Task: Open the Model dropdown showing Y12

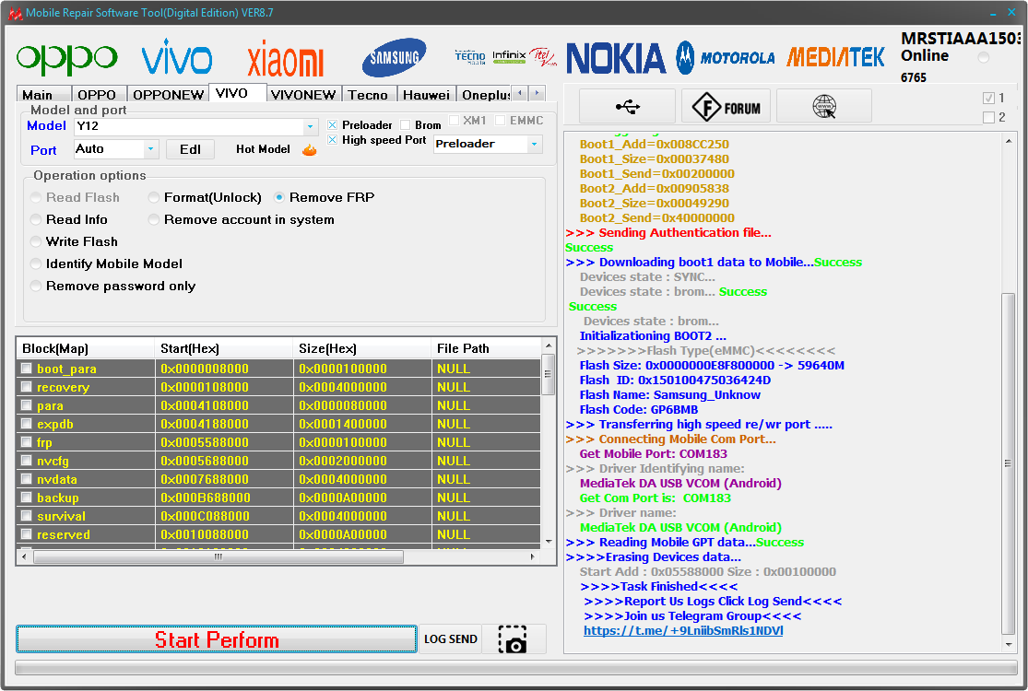Action: 196,126
